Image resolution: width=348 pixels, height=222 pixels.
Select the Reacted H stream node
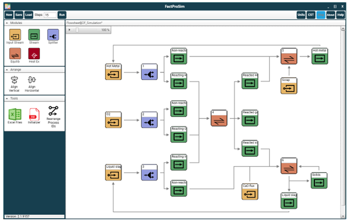[250, 81]
